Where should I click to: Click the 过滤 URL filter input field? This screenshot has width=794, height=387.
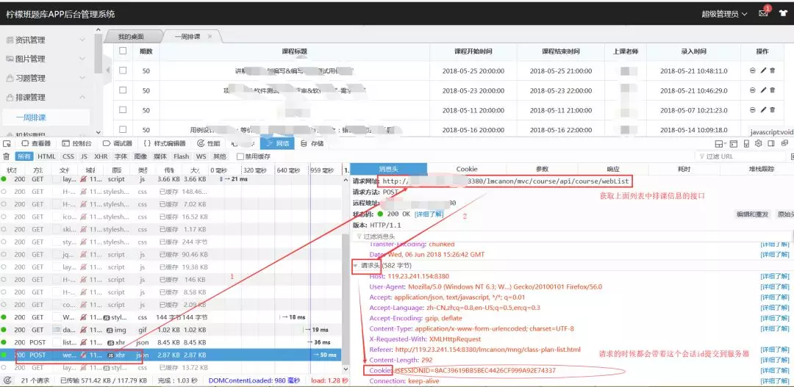(x=743, y=156)
